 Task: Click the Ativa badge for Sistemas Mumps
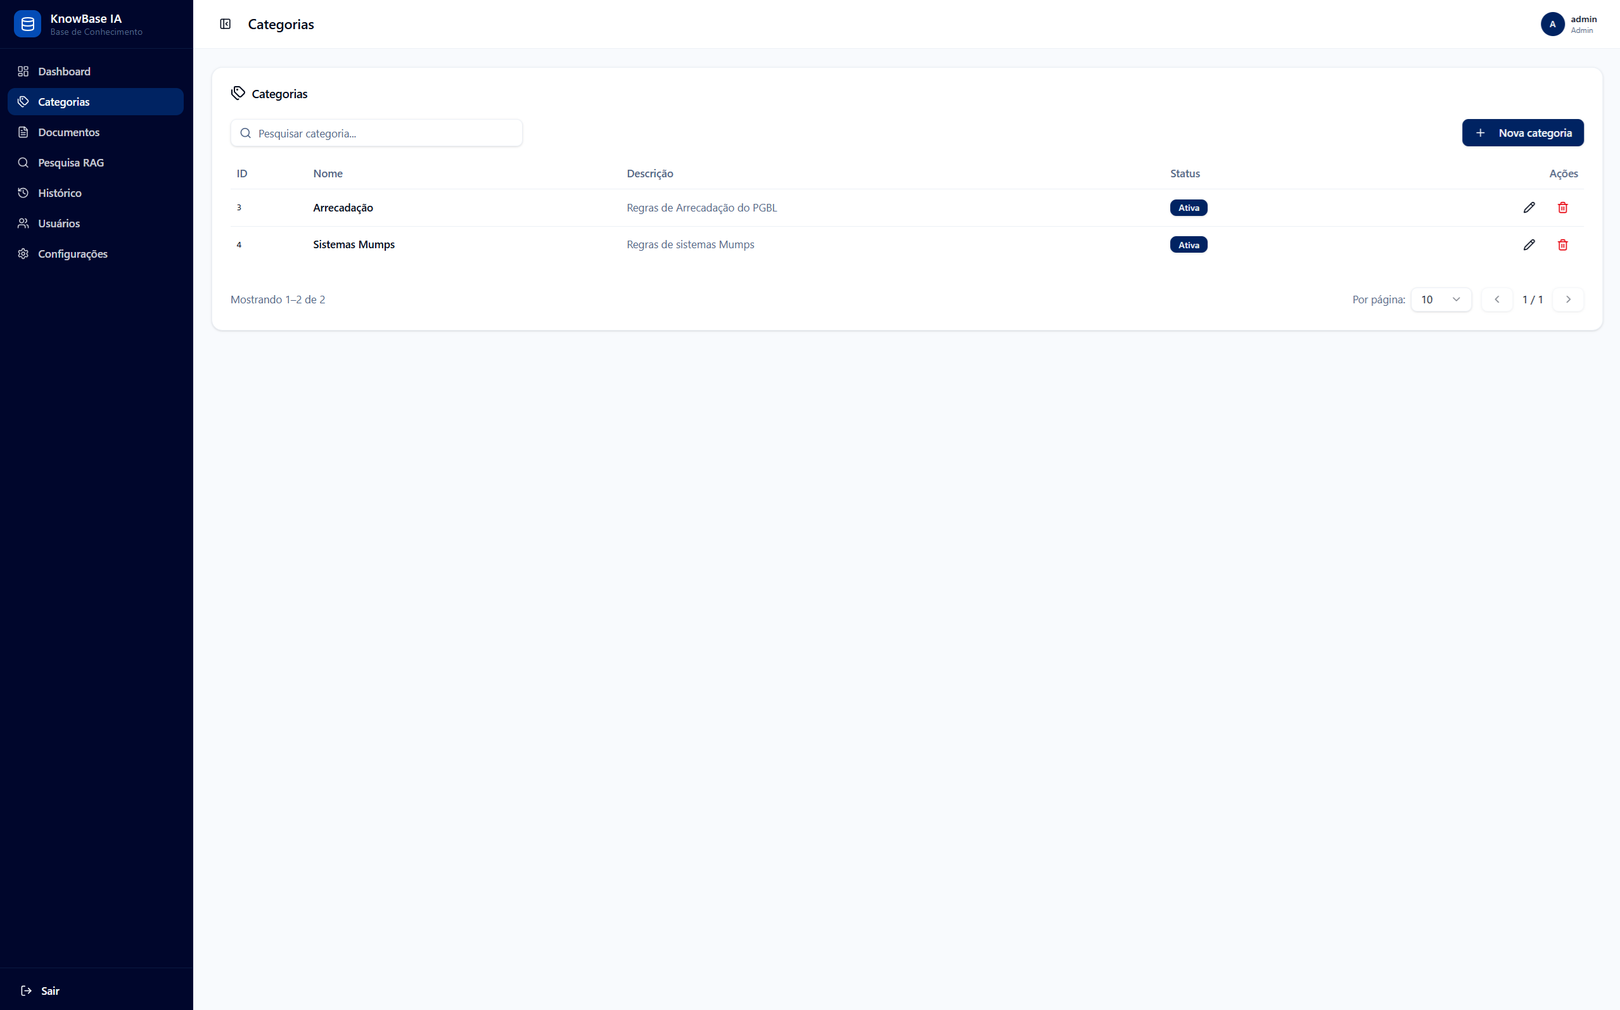[1189, 244]
